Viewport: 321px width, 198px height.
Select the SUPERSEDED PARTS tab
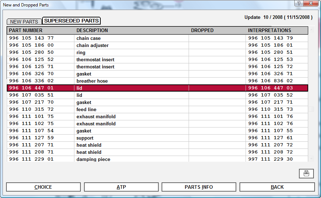pos(71,21)
